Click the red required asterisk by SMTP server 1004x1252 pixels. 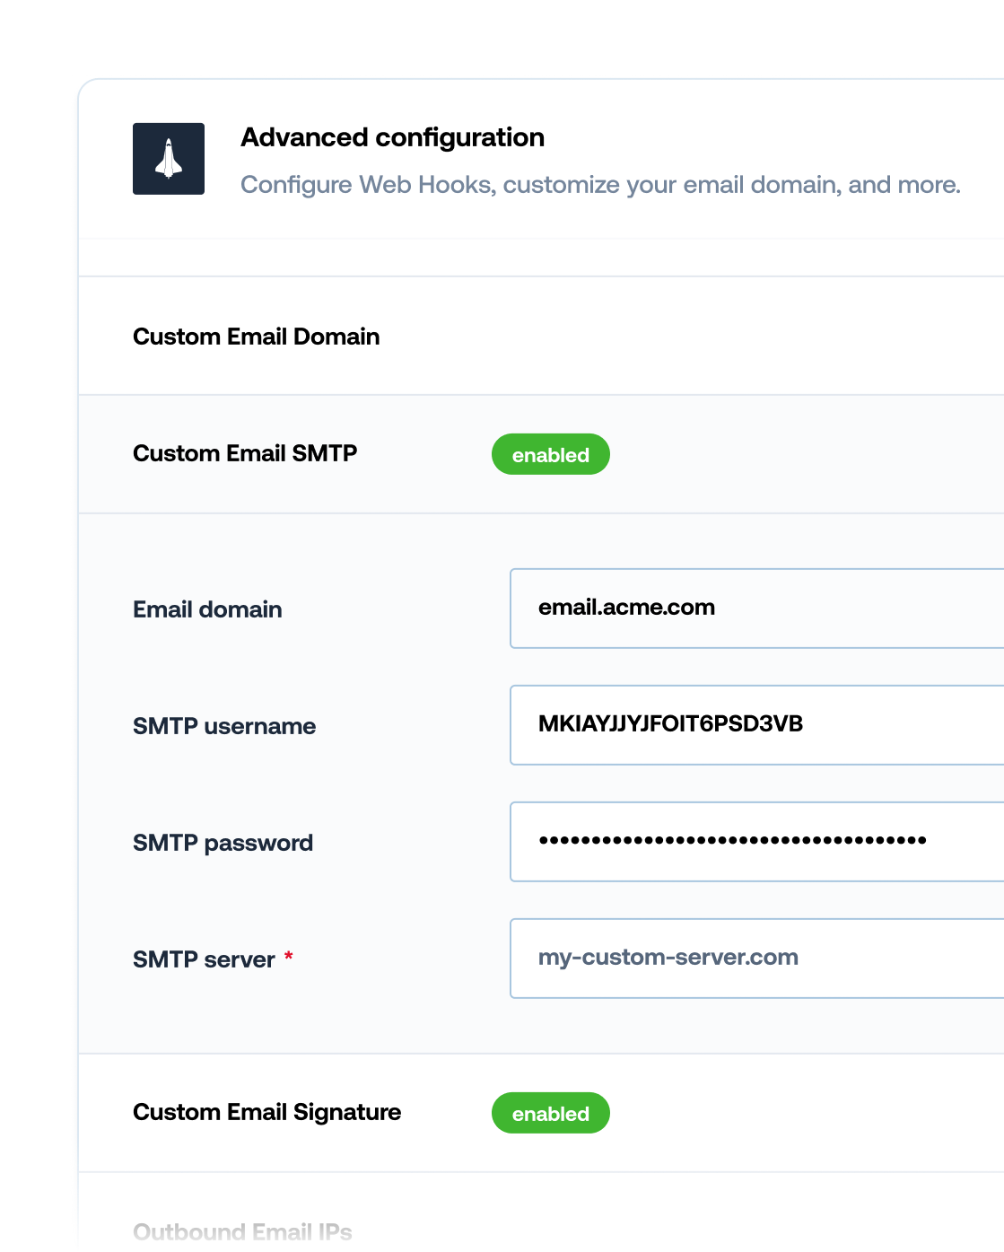tap(289, 957)
